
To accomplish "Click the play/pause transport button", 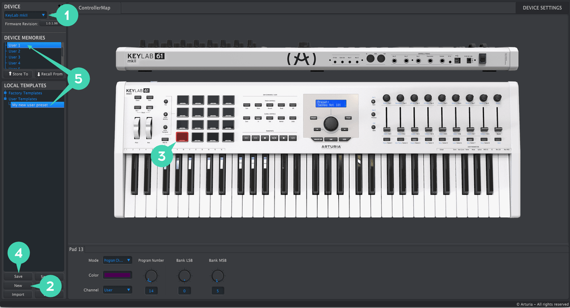I will click(x=274, y=138).
